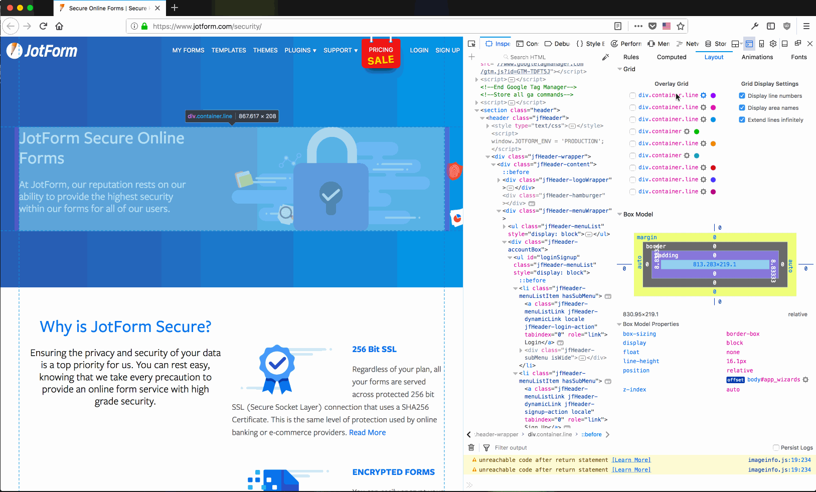Show sidebars icon in Firefox toolbar
The image size is (816, 492).
pos(771,26)
